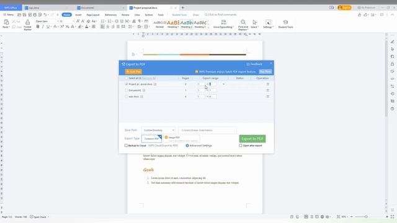Image resolution: width=397 pixels, height=223 pixels.
Task: Click the orange Add files button
Action: tap(133, 72)
